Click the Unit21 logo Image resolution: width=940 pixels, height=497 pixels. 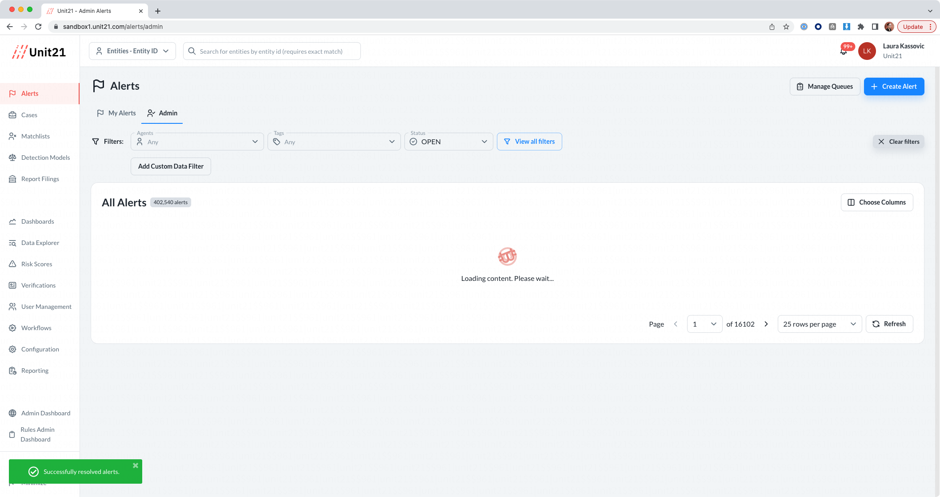coord(39,52)
